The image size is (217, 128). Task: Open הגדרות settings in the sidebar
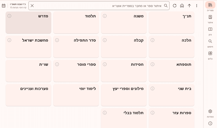coord(210,113)
